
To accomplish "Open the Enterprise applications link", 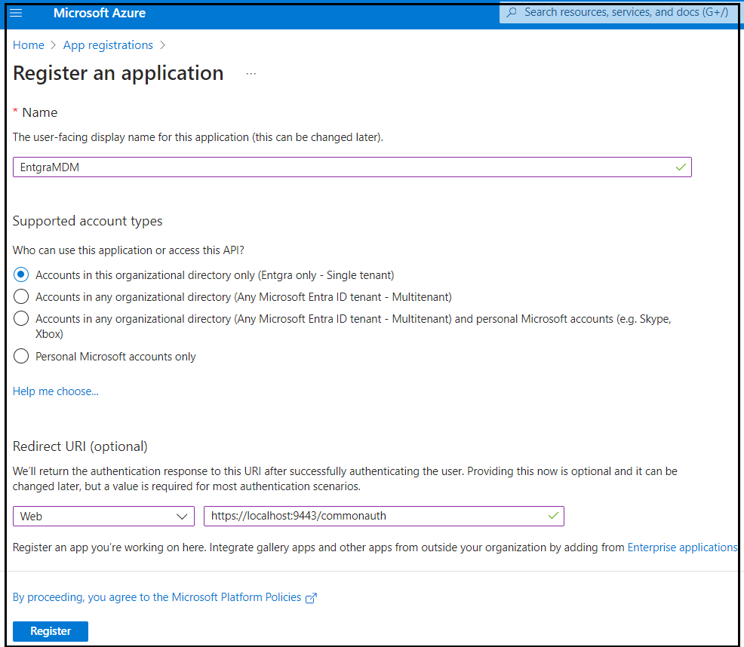I will (x=682, y=547).
